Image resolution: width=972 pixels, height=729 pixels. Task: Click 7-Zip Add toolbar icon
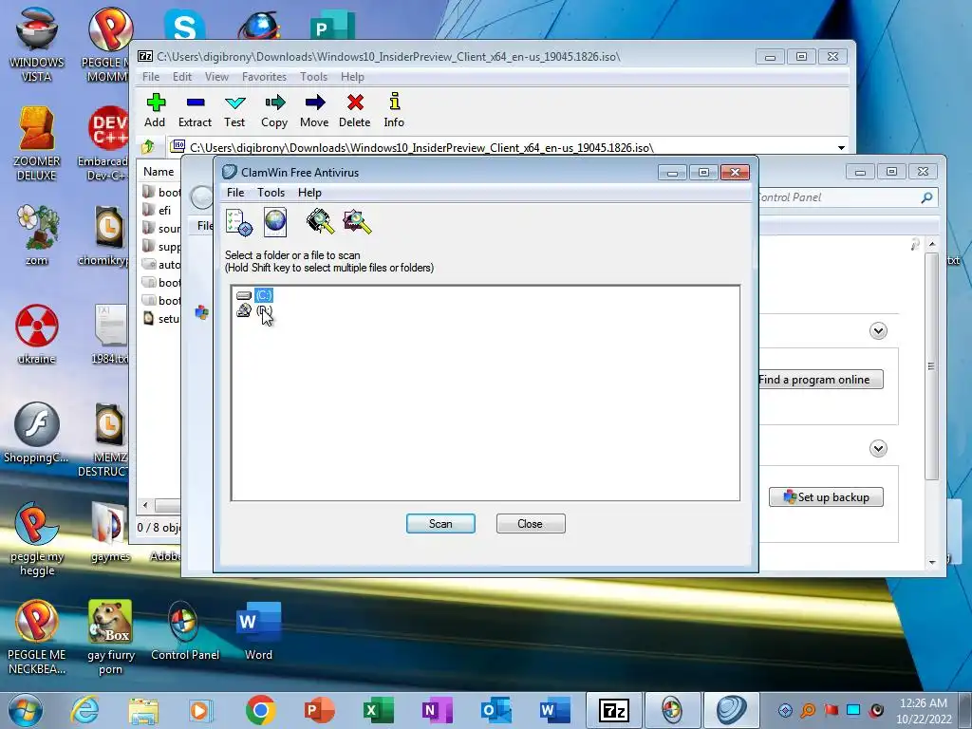[155, 110]
